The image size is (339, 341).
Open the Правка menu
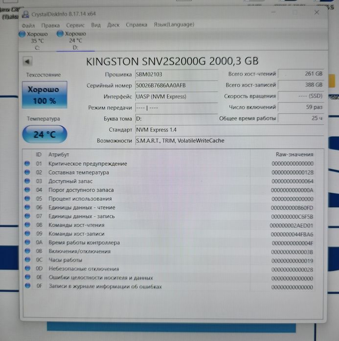pos(50,25)
